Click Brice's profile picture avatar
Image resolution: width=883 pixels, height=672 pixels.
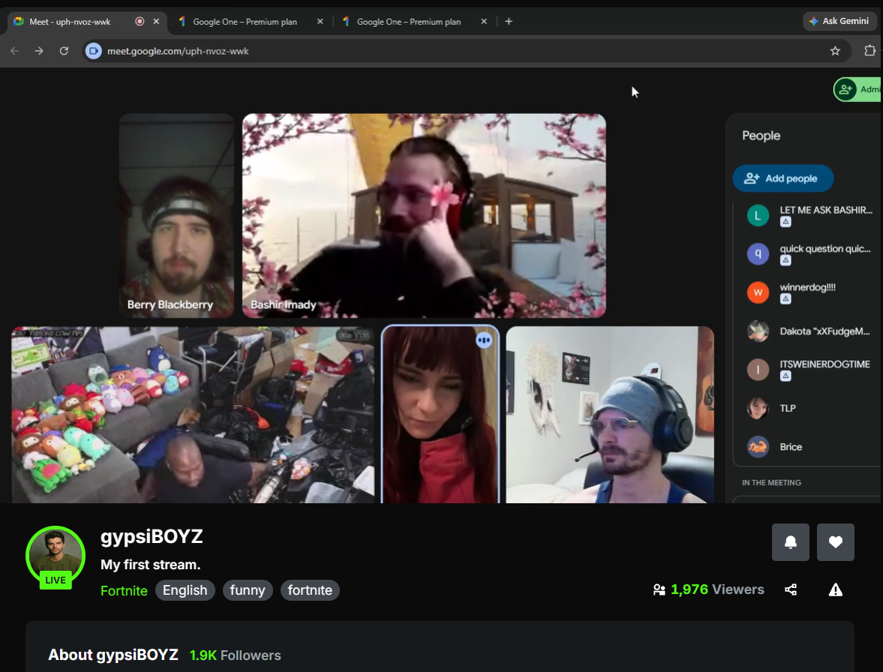[758, 447]
